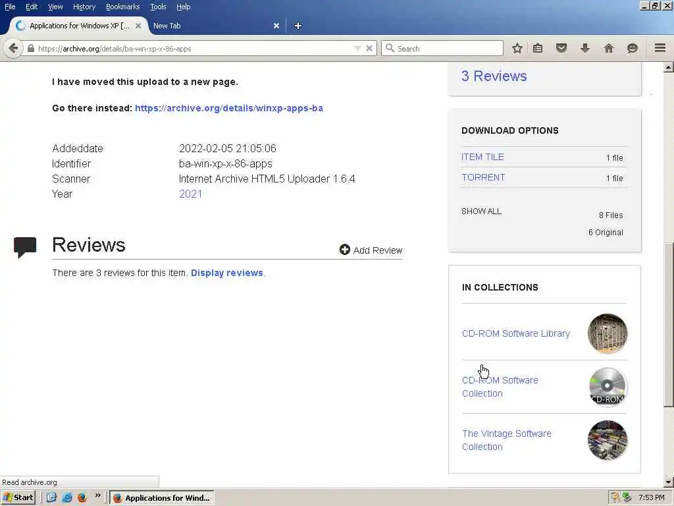Click page scrollbar down arrow
This screenshot has height=506, width=674.
click(x=669, y=482)
